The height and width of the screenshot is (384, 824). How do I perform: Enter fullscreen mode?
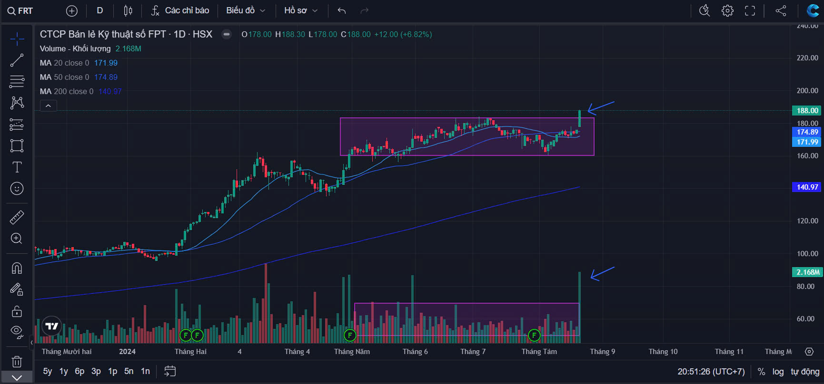point(750,10)
